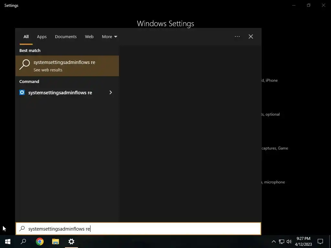Image resolution: width=331 pixels, height=248 pixels.
Task: Select the Settings gear in taskbar
Action: point(71,242)
